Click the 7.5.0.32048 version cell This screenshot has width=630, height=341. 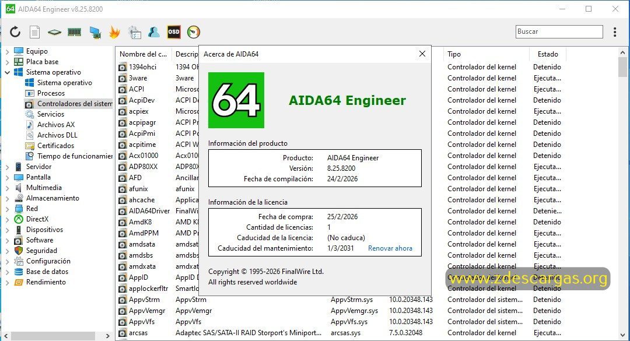point(405,333)
